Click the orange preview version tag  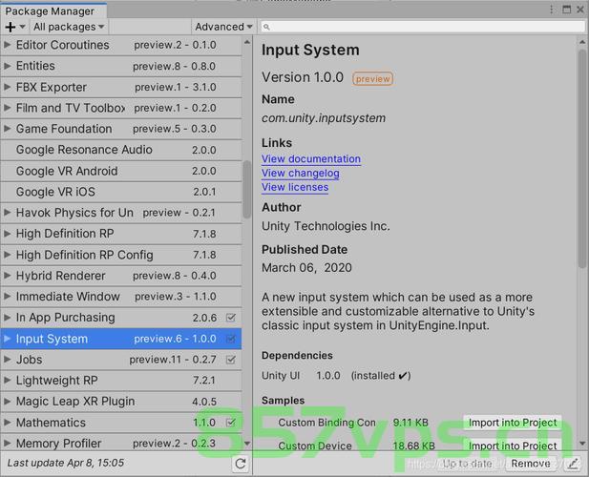(x=372, y=79)
